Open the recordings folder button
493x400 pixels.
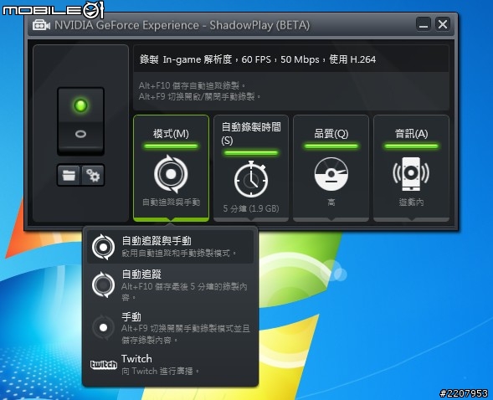coord(69,175)
